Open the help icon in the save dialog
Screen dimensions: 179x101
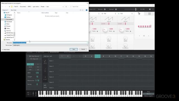point(86,10)
